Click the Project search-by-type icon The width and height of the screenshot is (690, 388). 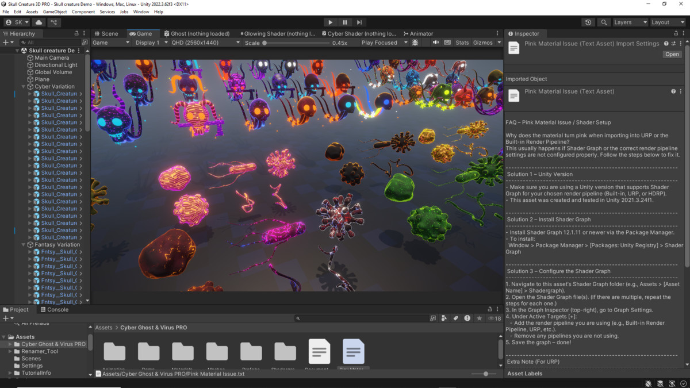tap(444, 318)
